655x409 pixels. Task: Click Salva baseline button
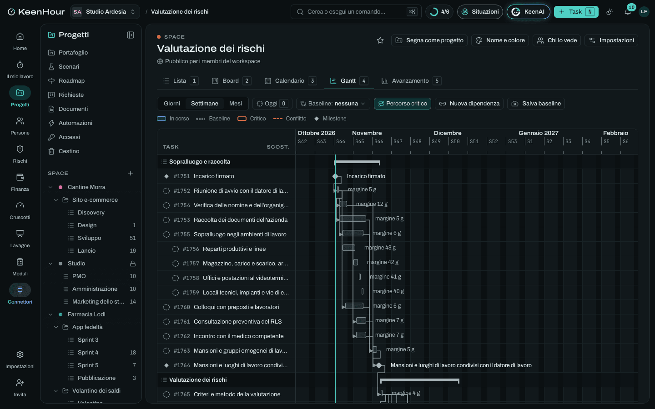coord(536,104)
